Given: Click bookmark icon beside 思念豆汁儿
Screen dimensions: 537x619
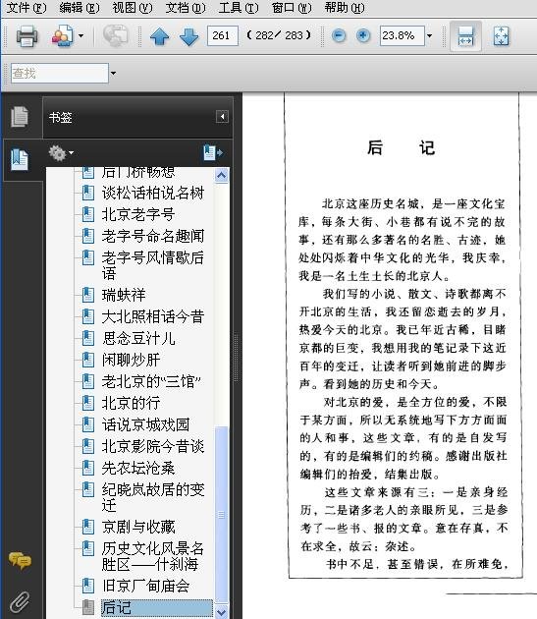Looking at the screenshot, I should point(88,338).
